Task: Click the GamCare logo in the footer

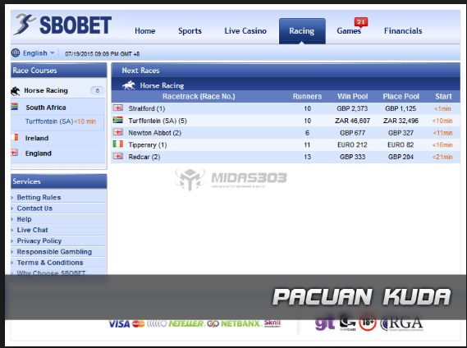Action: pos(347,323)
